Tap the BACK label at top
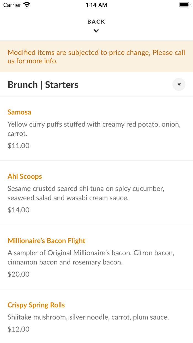 pyautogui.click(x=96, y=22)
